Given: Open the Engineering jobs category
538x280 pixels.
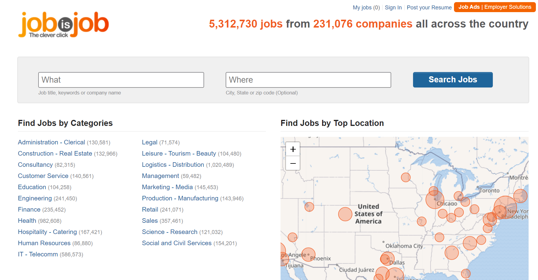Looking at the screenshot, I should point(35,198).
